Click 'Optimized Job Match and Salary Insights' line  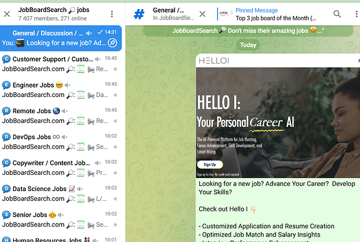click(259, 235)
